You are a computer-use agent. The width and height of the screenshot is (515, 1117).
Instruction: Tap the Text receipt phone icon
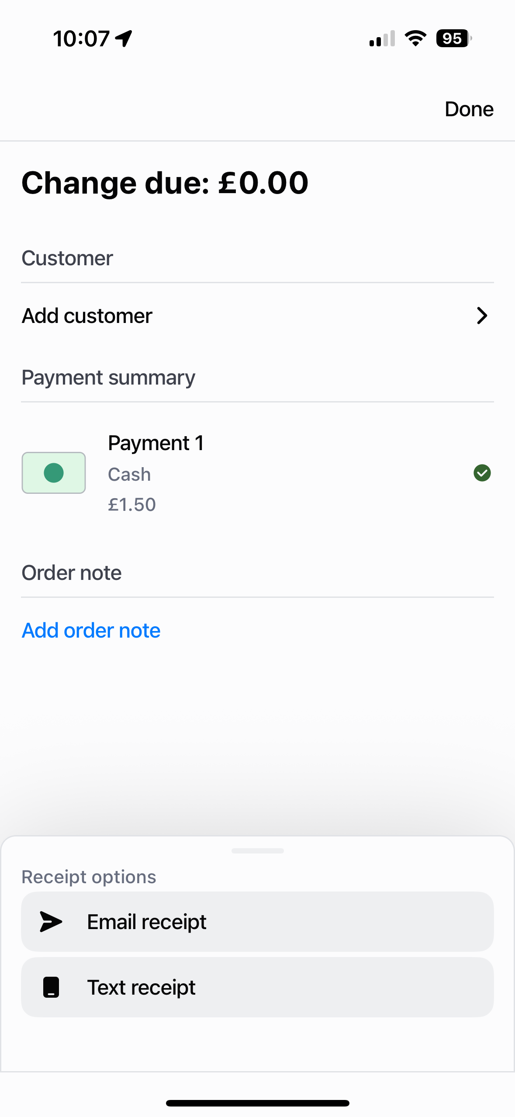(51, 987)
